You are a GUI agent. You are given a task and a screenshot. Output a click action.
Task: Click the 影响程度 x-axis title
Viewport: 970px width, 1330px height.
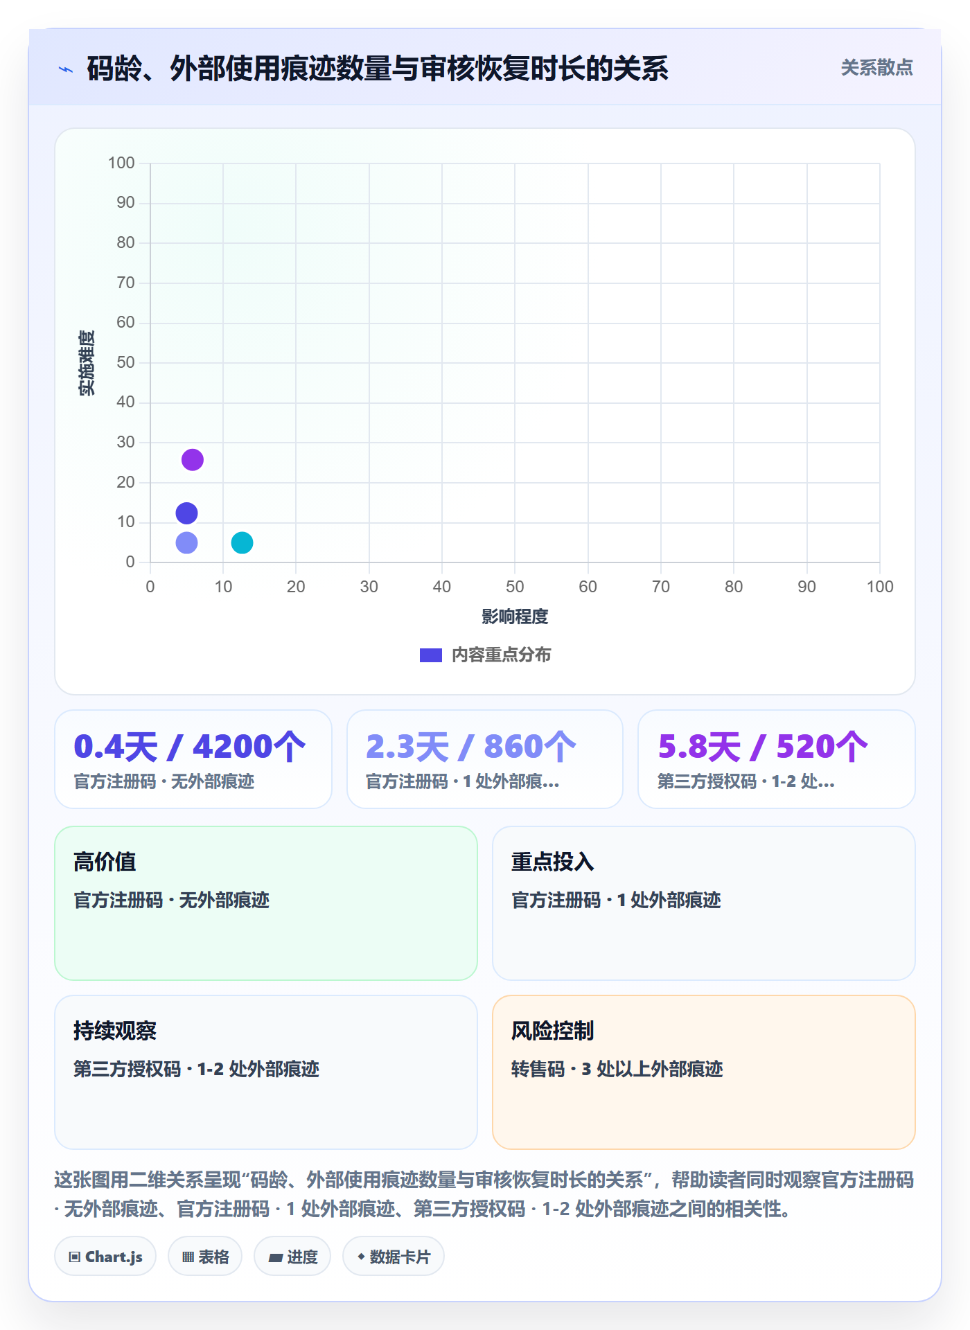(515, 617)
